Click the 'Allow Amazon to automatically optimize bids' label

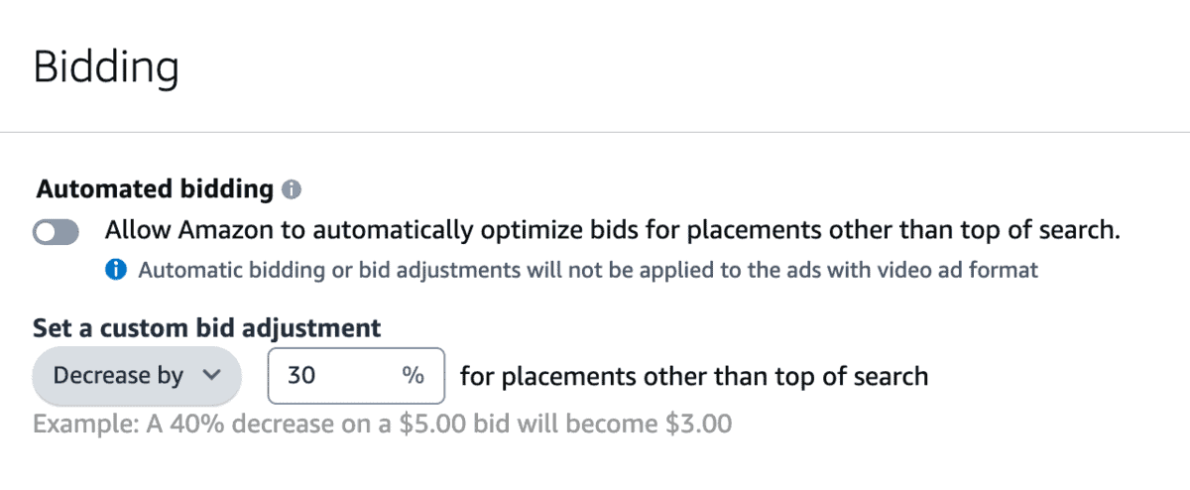tap(613, 231)
